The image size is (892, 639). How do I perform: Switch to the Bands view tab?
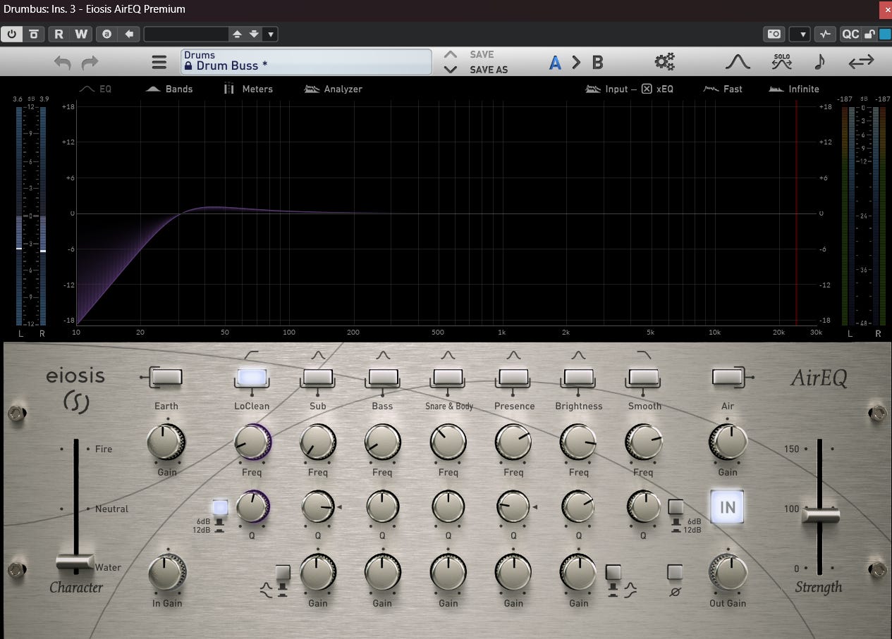(x=169, y=89)
